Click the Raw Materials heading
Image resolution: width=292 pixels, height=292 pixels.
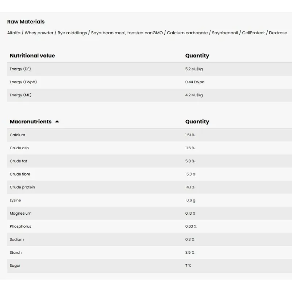coord(26,22)
